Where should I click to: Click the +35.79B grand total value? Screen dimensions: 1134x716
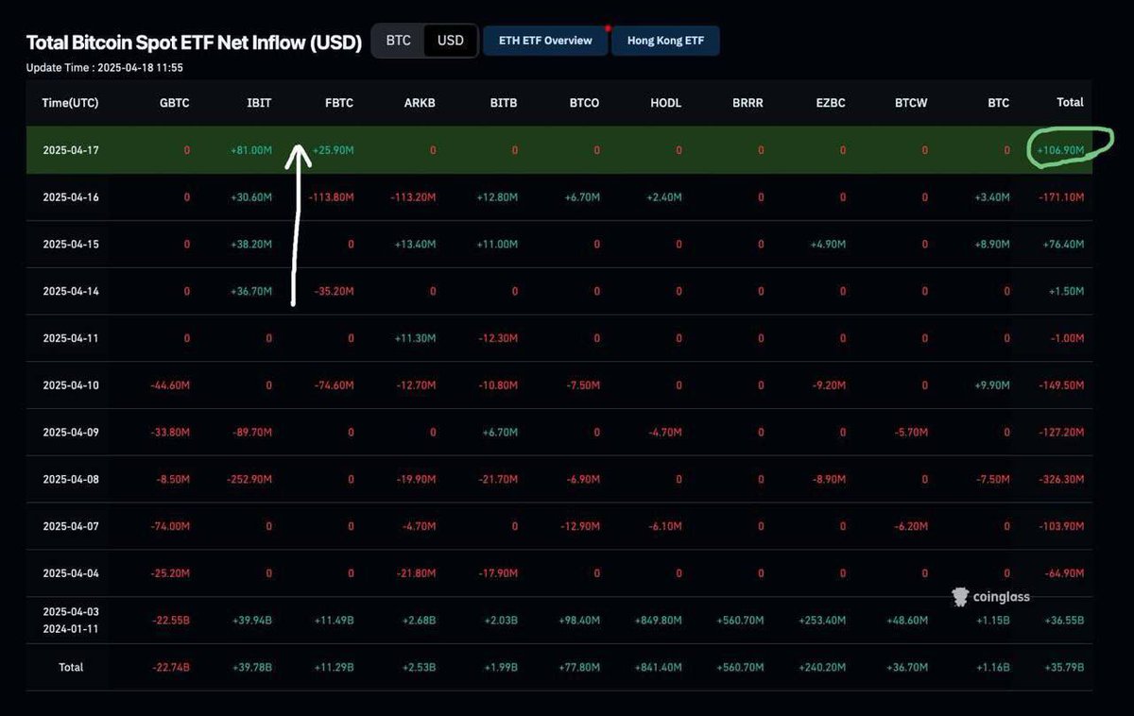(1063, 667)
